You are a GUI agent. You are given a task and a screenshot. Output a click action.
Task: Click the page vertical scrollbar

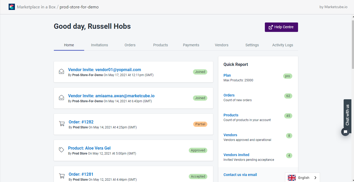point(352,42)
